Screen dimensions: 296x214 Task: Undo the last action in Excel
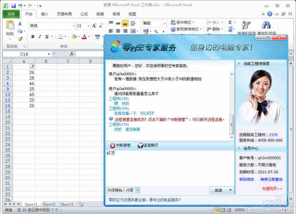pos(20,6)
